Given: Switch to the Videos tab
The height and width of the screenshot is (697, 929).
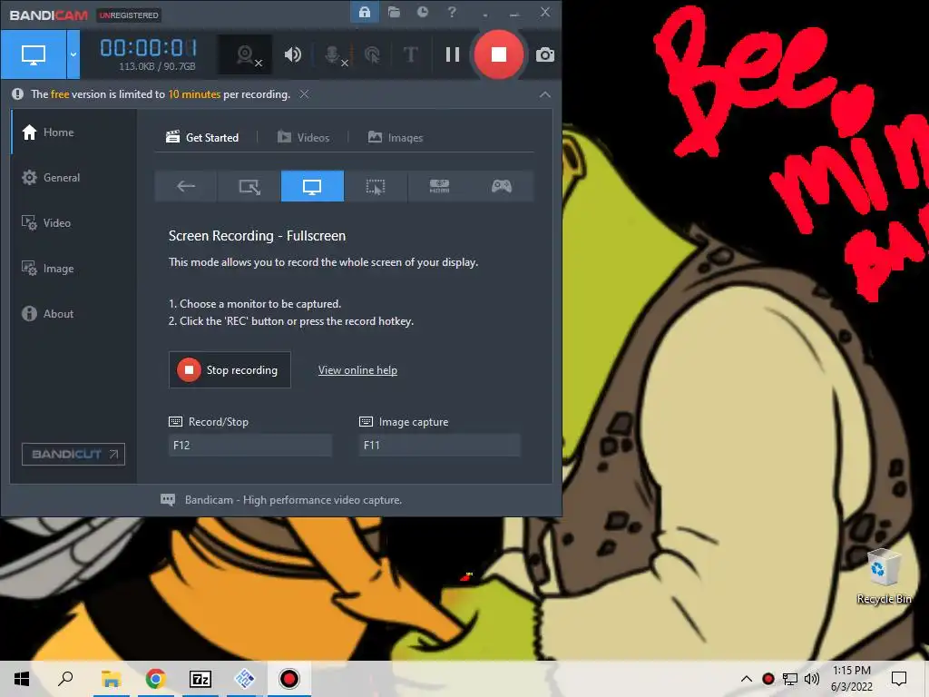Looking at the screenshot, I should pos(303,138).
